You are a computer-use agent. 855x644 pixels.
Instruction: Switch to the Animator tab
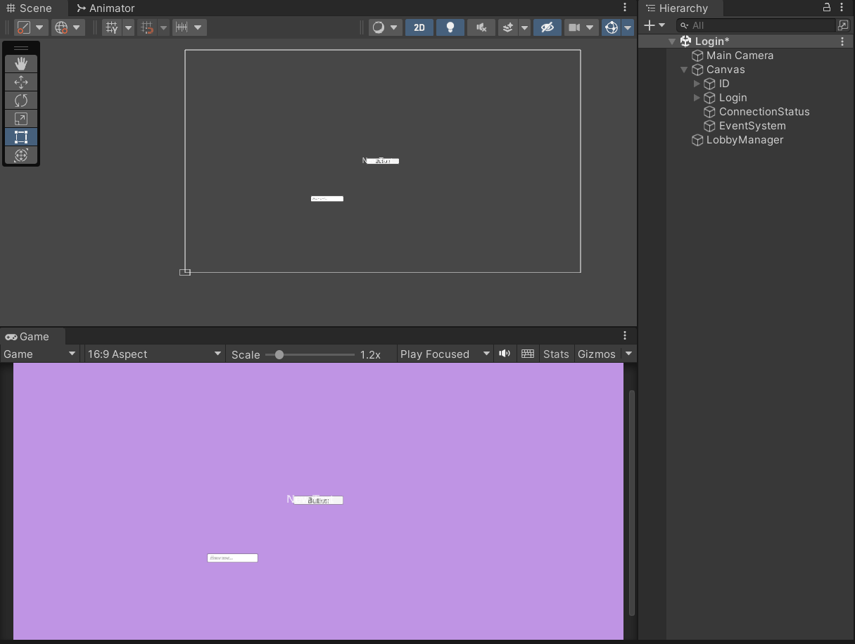tap(106, 8)
